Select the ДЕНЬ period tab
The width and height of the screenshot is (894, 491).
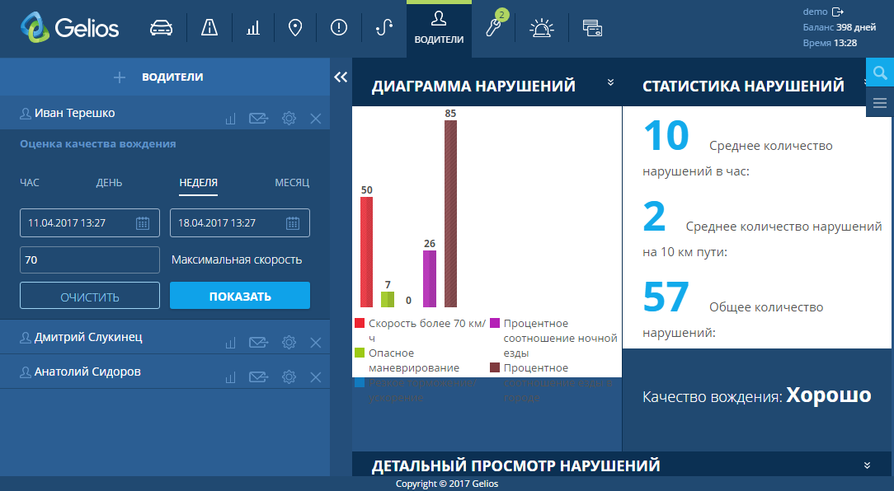point(109,183)
